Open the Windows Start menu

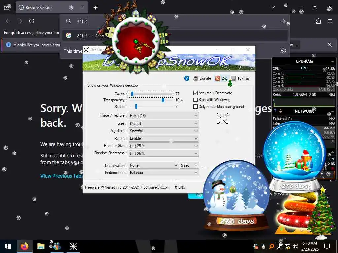[x=8, y=246]
